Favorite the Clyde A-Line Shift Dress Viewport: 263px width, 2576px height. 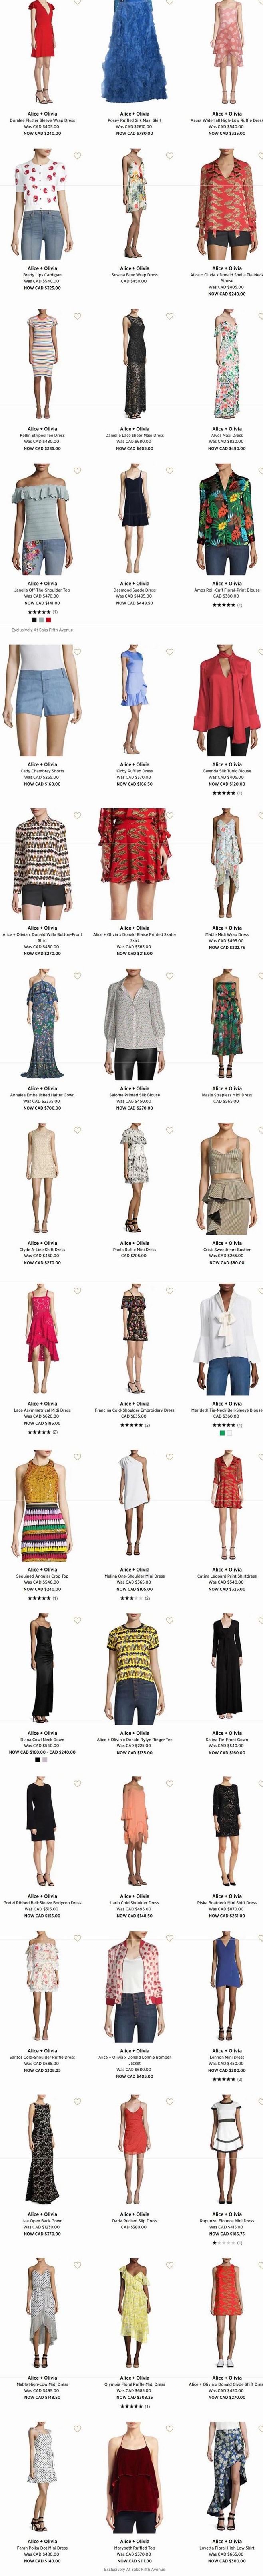pos(77,1130)
